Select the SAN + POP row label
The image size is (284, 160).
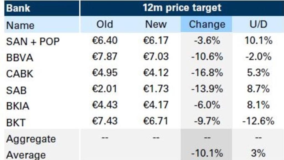(33, 41)
